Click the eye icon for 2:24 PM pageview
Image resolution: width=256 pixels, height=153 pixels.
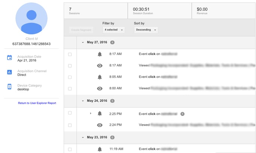click(99, 125)
